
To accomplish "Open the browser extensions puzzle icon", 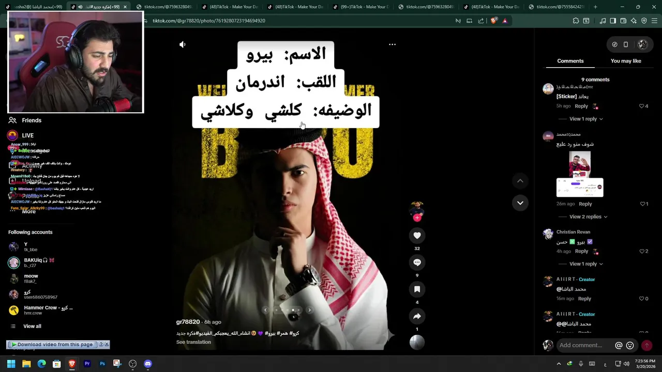I will coord(576,21).
